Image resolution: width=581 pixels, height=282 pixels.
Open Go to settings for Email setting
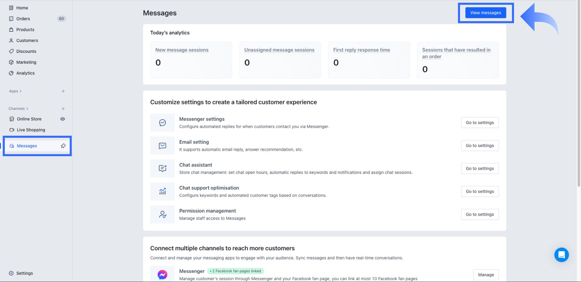(x=479, y=146)
